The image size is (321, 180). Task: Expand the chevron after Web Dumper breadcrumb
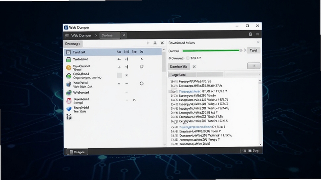96,35
